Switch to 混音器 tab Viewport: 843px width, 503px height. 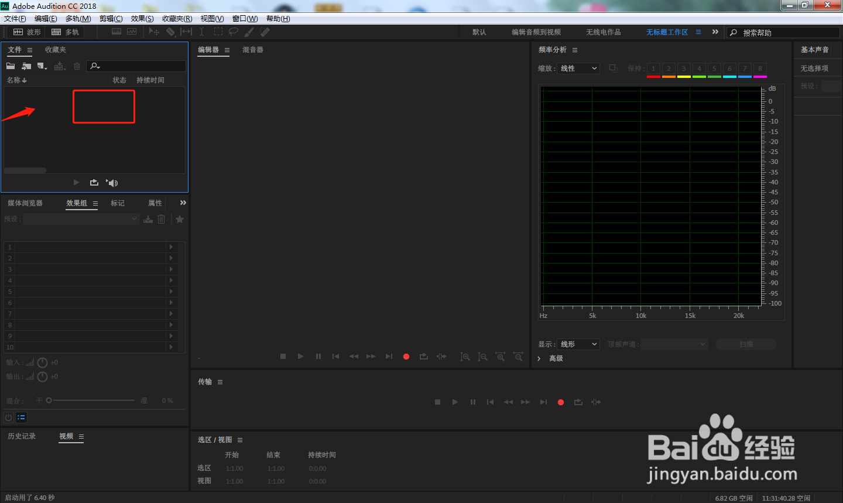253,50
